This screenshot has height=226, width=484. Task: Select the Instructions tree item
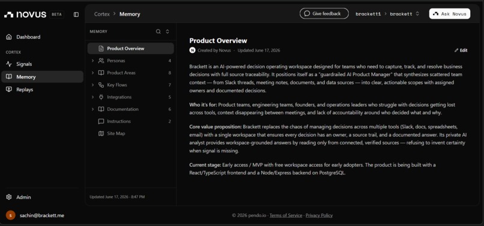(x=130, y=121)
